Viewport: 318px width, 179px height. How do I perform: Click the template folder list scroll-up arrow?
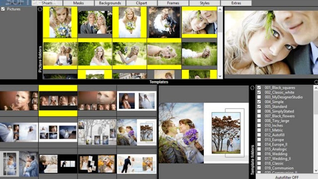click(x=316, y=88)
